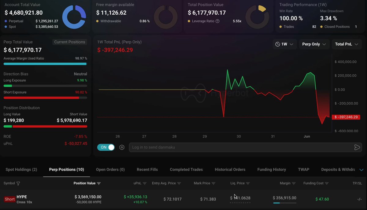This screenshot has height=210, width=367.
Task: Click the Direction Bias Neutral label
Action: click(x=80, y=74)
